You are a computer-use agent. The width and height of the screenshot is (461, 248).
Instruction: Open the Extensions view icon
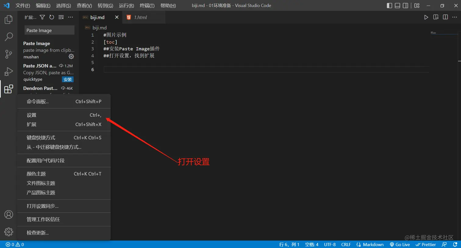(9, 89)
